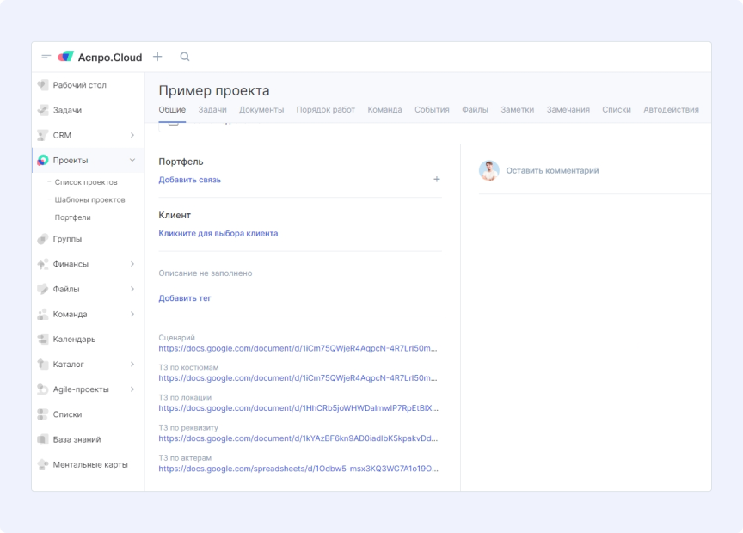Collapse the Проекты sidebar section

(x=132, y=160)
